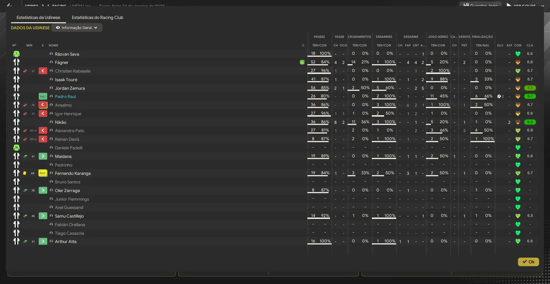
Task: Click the FINALIZAÇÃO group header
Action: 482,37
